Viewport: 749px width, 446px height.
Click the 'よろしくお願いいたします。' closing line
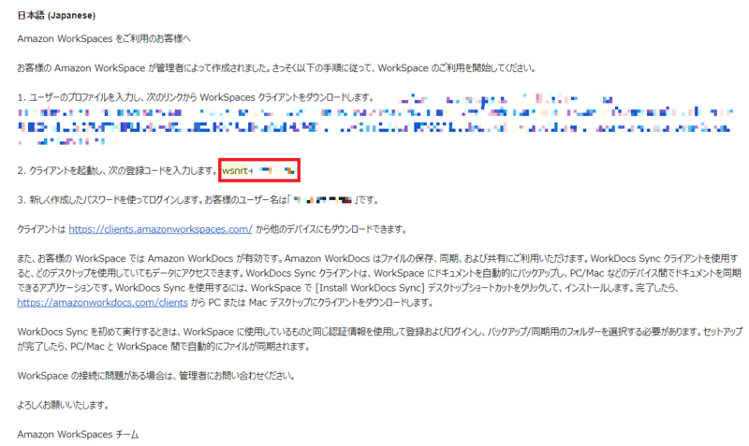(x=64, y=405)
